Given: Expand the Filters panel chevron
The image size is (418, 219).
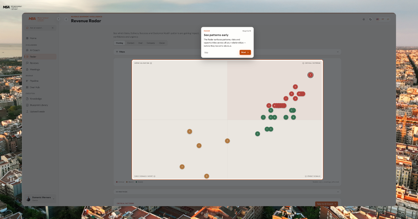Looking at the screenshot, I should pos(338,52).
